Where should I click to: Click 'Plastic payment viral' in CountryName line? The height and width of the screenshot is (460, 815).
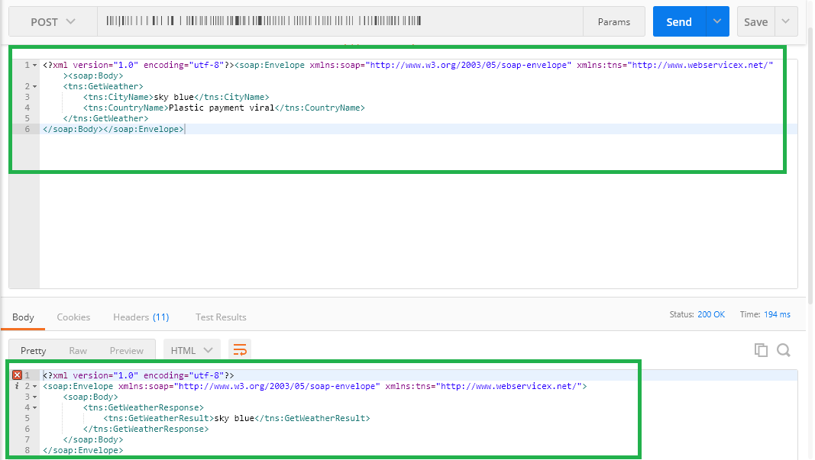pyautogui.click(x=222, y=108)
